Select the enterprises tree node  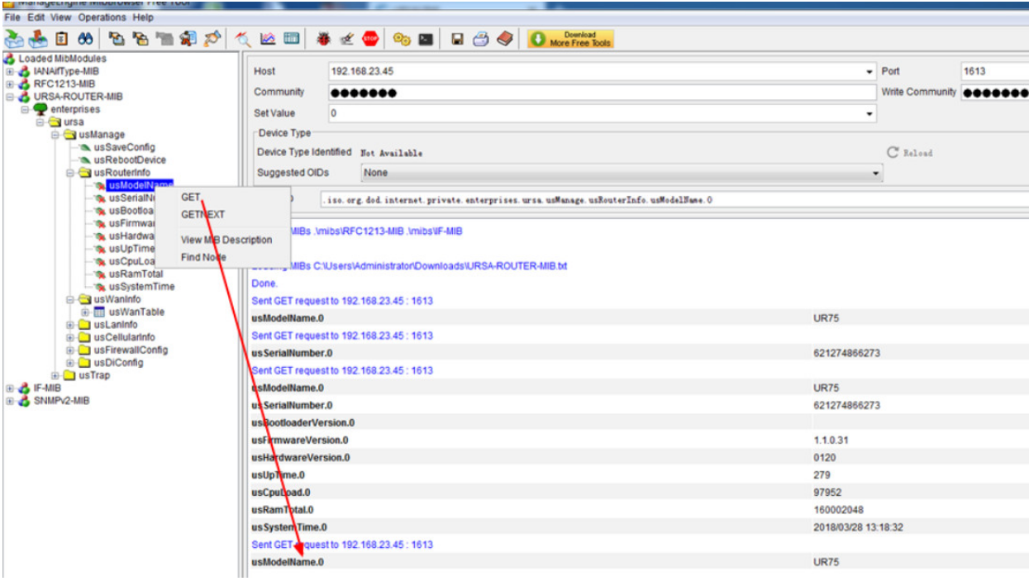[75, 109]
